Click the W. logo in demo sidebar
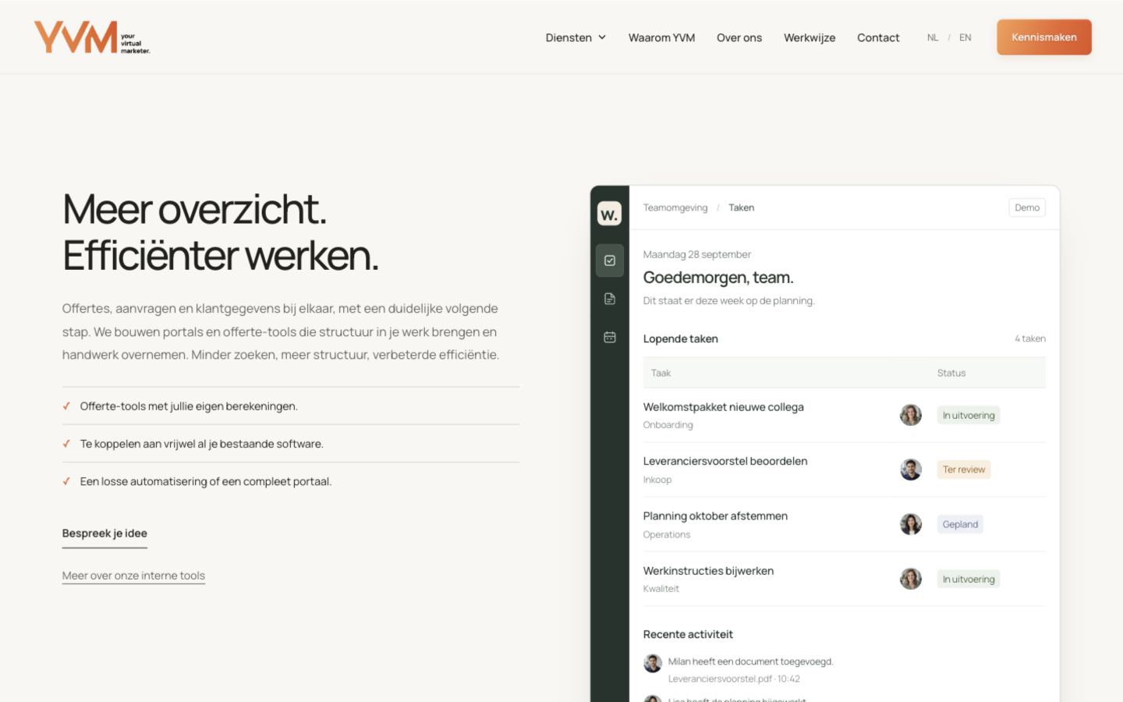 [610, 214]
